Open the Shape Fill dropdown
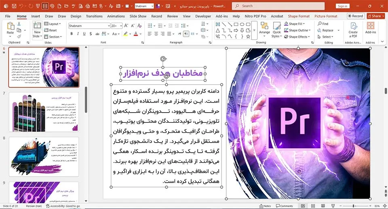The width and height of the screenshot is (388, 209). point(295,24)
